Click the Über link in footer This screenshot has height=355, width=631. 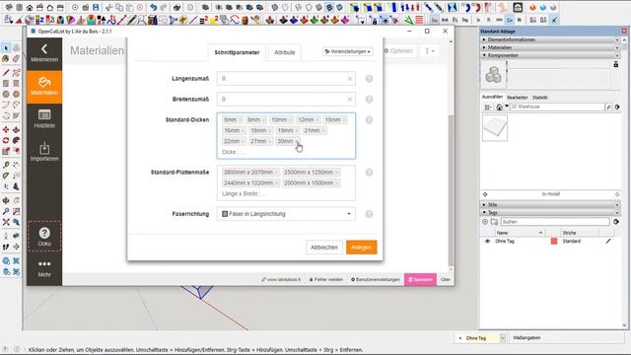445,279
